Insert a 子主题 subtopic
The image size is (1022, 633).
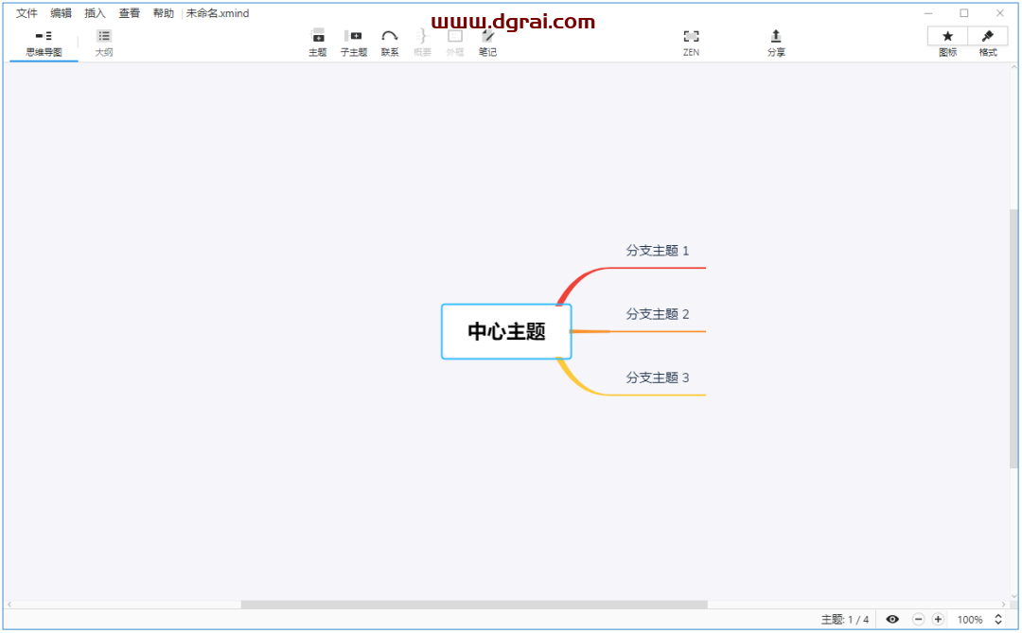(353, 43)
